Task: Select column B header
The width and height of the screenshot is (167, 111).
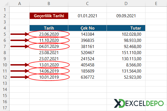Action: (x=49, y=4)
